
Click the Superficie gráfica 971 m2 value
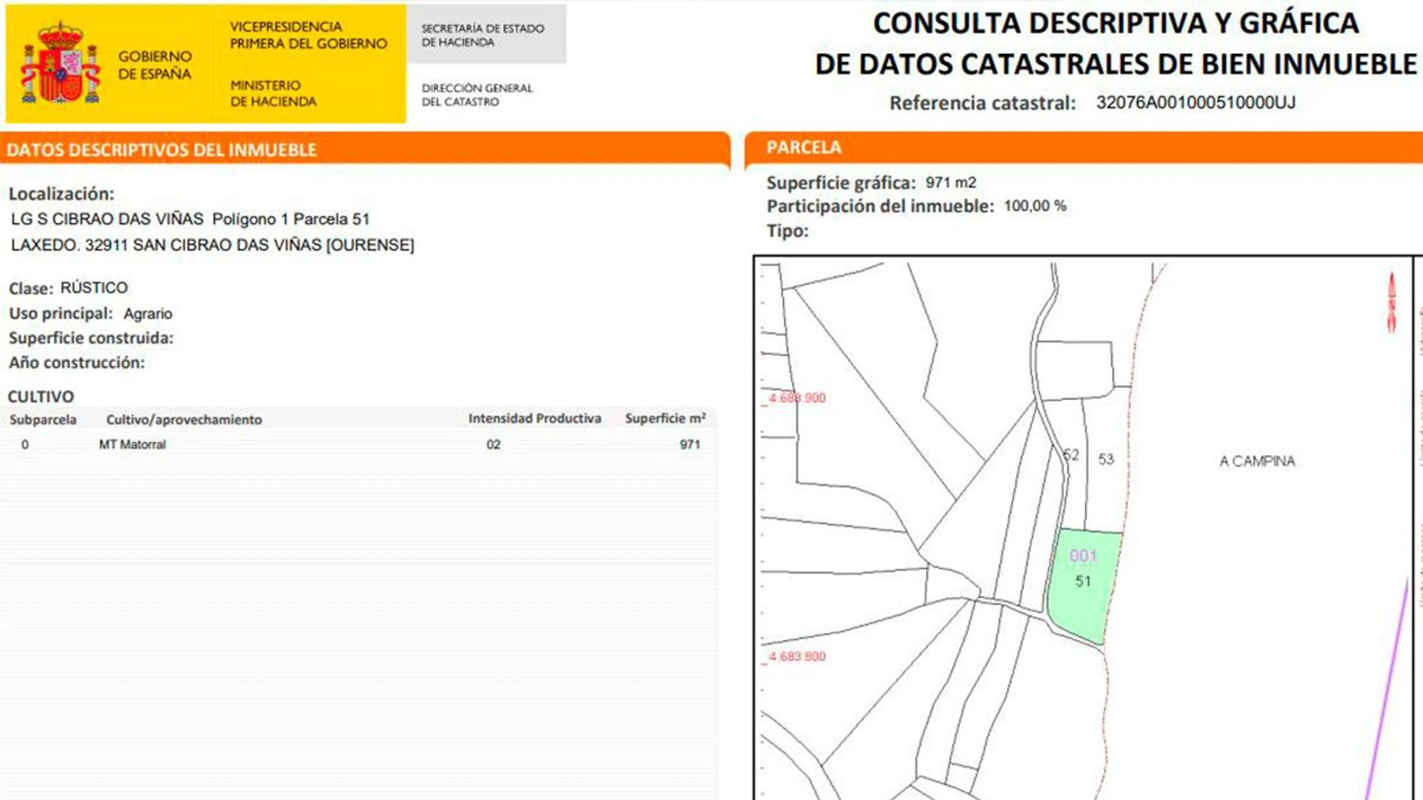coord(951,183)
